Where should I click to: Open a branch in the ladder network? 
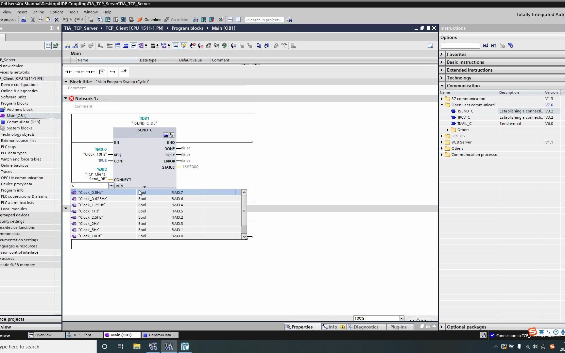tap(112, 72)
